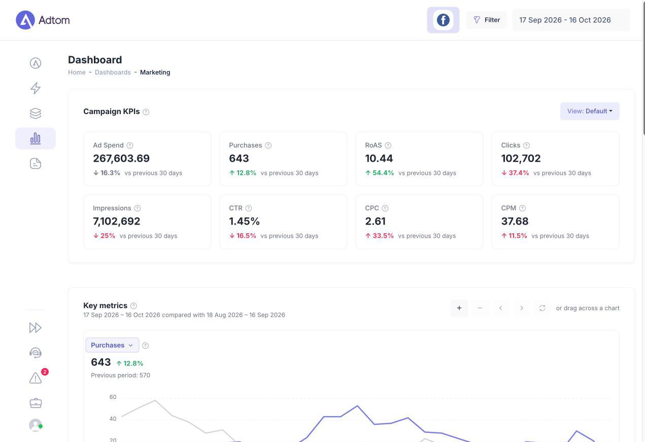The image size is (645, 442).
Task: Show help tooltip for CPM
Action: (x=523, y=208)
